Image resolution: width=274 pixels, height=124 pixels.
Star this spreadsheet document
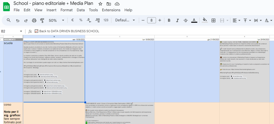point(100,4)
